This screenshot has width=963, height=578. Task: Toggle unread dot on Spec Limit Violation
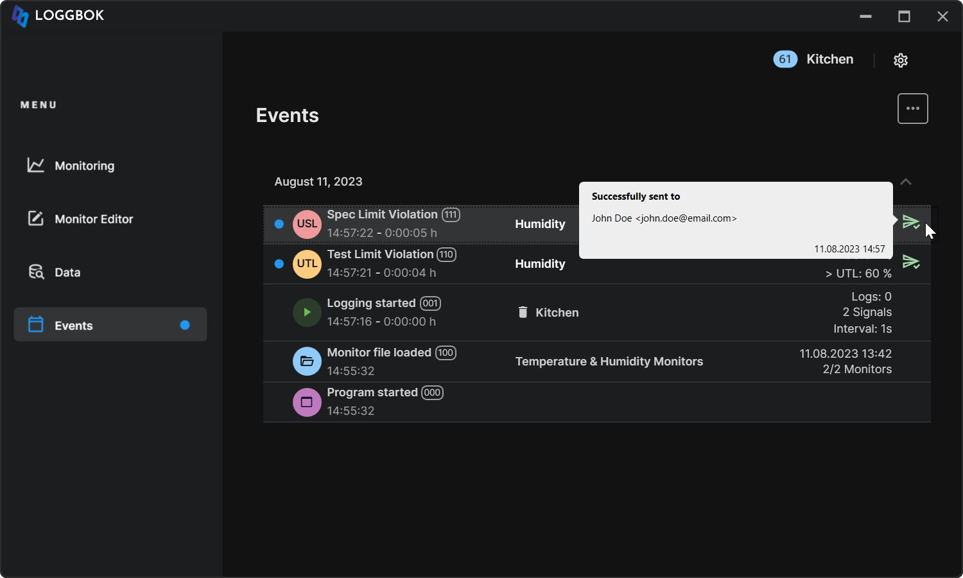[x=279, y=224]
